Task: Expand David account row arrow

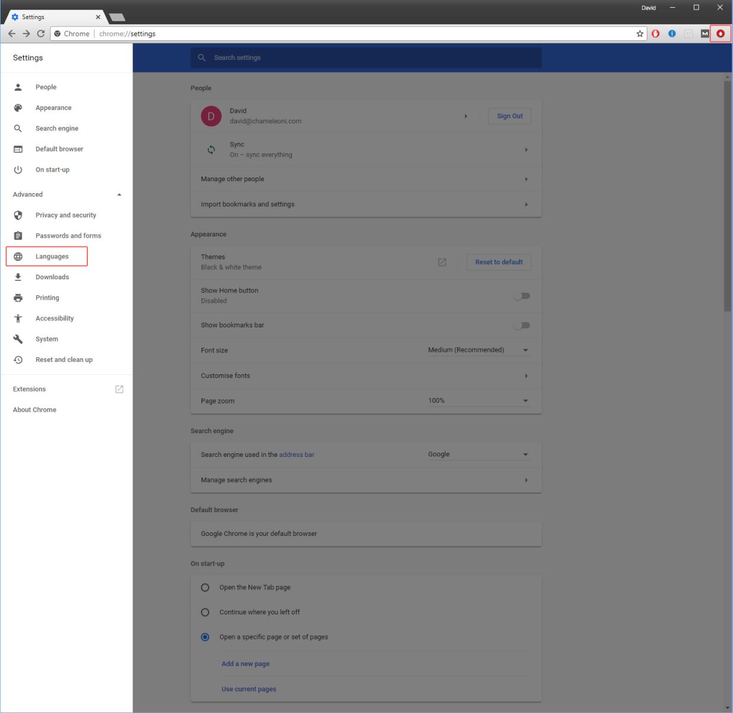Action: point(465,116)
